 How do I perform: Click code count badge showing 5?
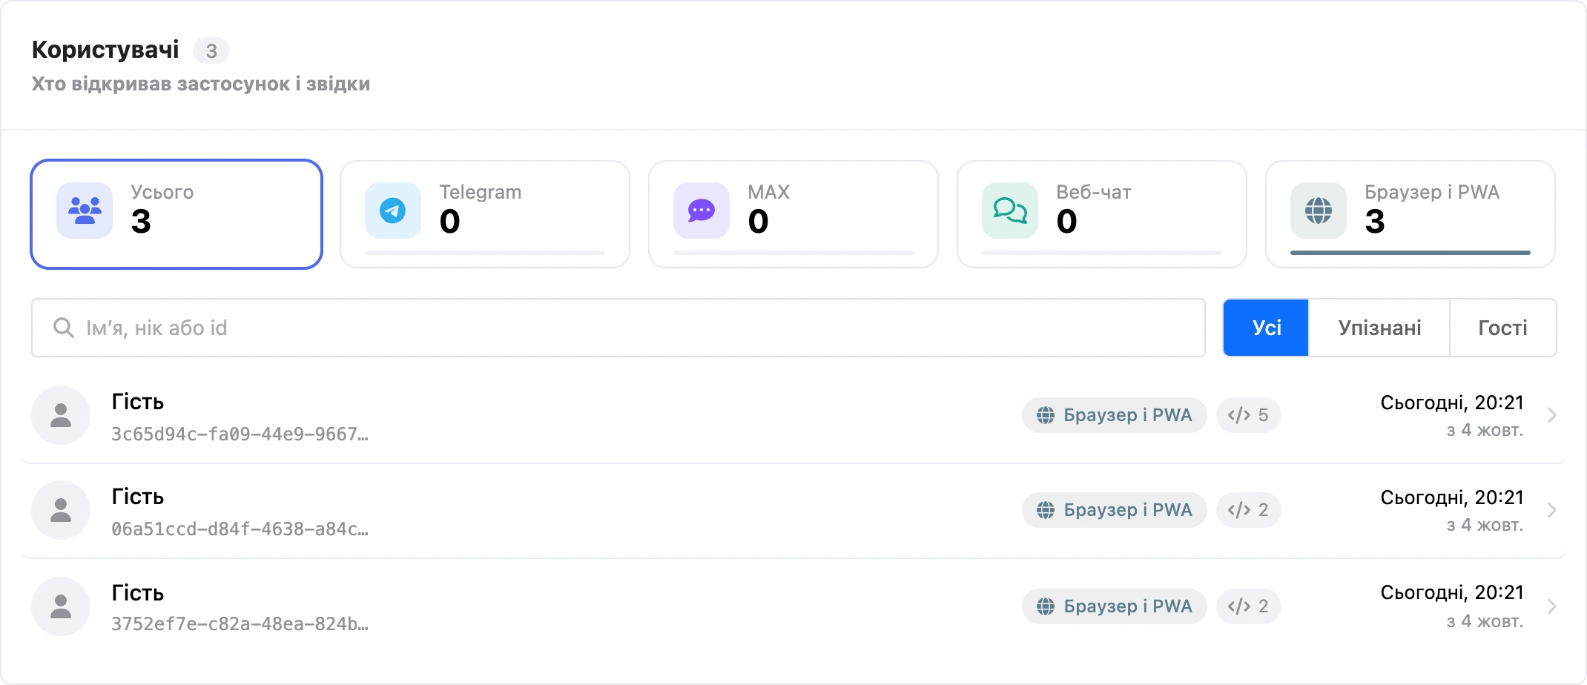pos(1249,415)
